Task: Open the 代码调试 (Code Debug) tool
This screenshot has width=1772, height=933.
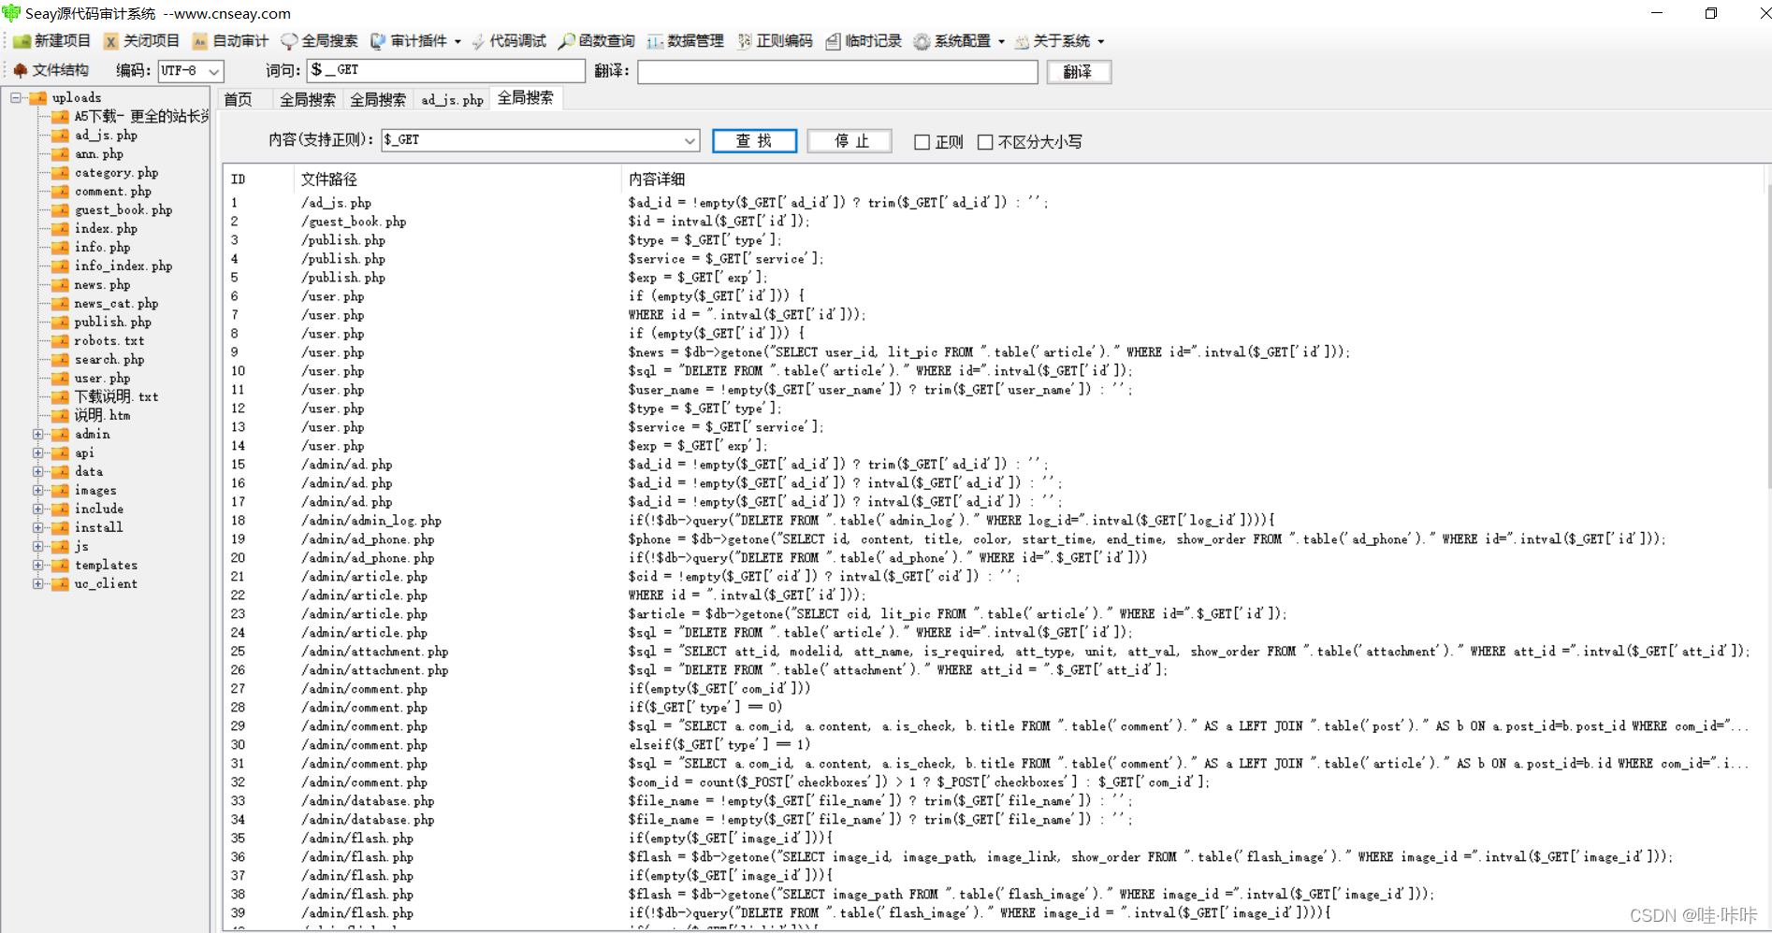Action: tap(509, 41)
